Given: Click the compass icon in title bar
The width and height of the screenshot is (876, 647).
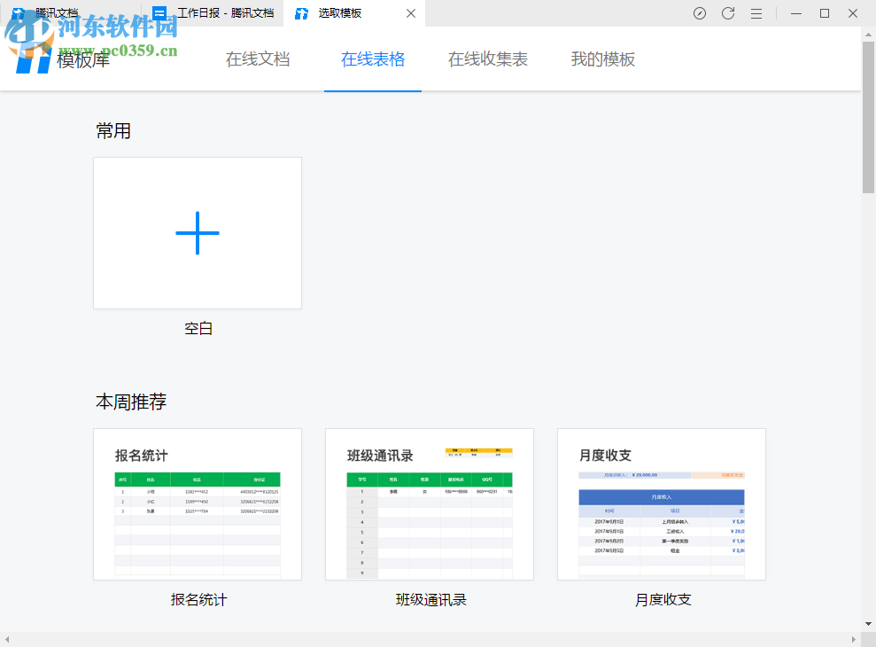Looking at the screenshot, I should coord(700,13).
